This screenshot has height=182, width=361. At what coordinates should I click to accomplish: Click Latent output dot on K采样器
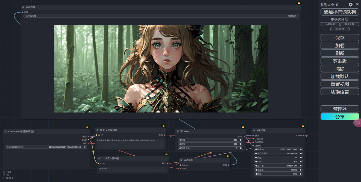pos(304,135)
